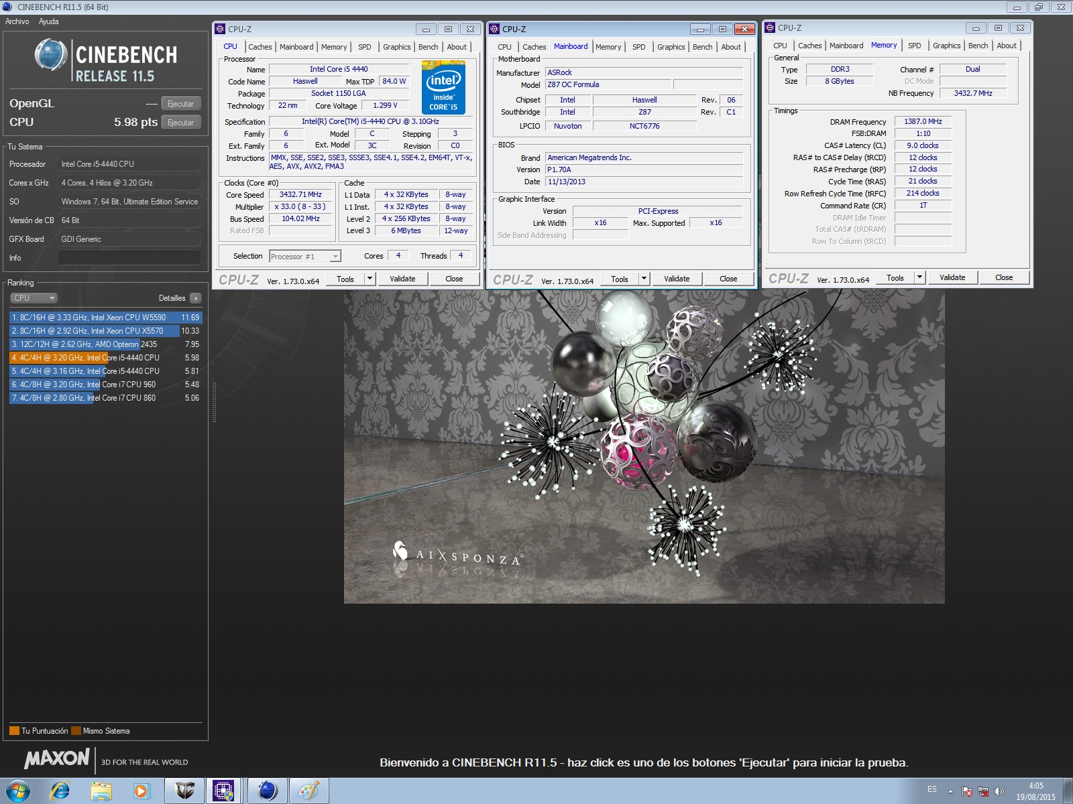The width and height of the screenshot is (1073, 804).
Task: Open the Archivo menu
Action: click(17, 21)
